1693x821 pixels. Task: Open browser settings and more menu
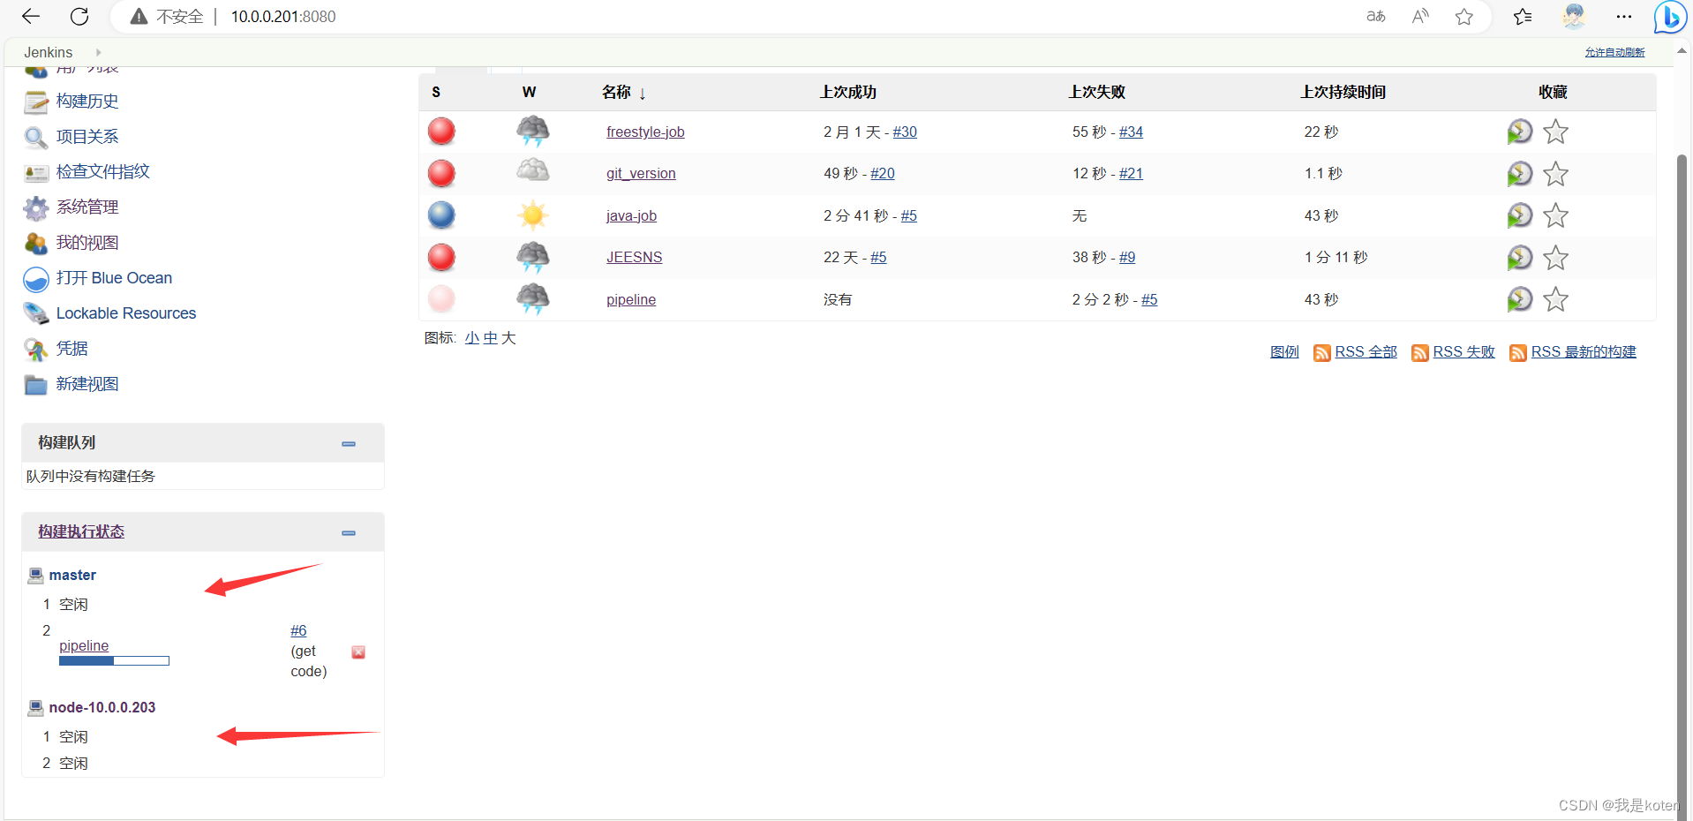(1623, 16)
